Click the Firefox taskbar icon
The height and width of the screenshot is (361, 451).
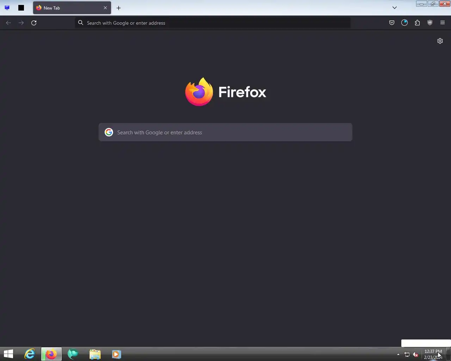(x=51, y=354)
